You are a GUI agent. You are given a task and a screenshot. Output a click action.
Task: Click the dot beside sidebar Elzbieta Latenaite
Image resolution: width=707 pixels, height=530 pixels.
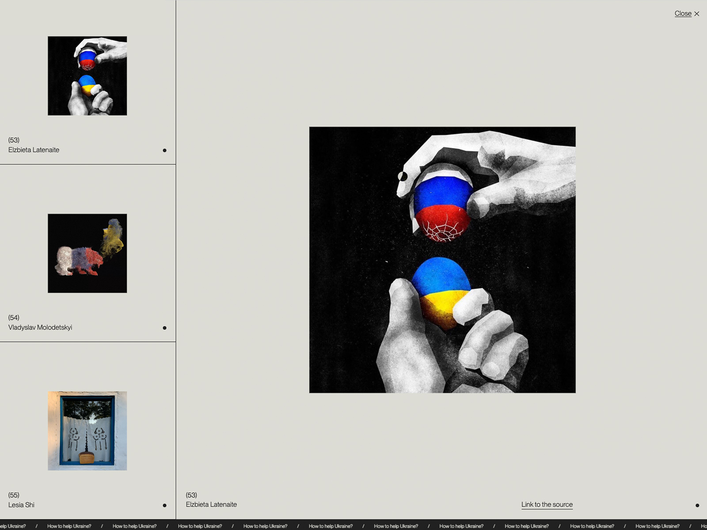164,150
